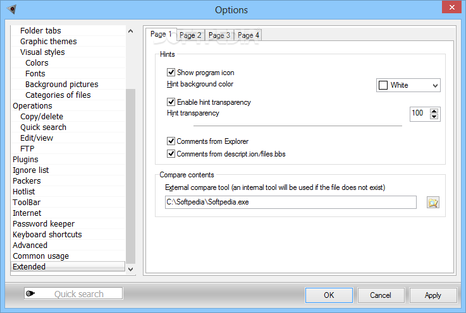Click the browse folder icon for compare tool
The height and width of the screenshot is (313, 466).
(432, 203)
